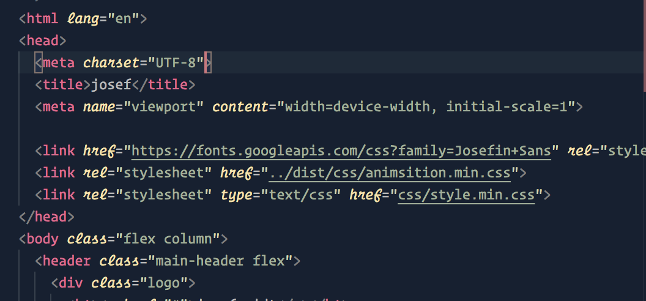Click the "stylesheet" value on the animsition line
The image size is (646, 301).
(x=163, y=173)
